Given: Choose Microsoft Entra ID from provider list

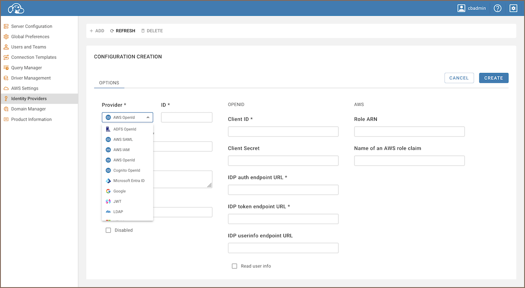Looking at the screenshot, I should pos(129,181).
